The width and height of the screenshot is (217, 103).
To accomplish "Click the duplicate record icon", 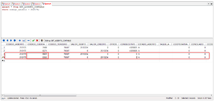I will point(24,40).
